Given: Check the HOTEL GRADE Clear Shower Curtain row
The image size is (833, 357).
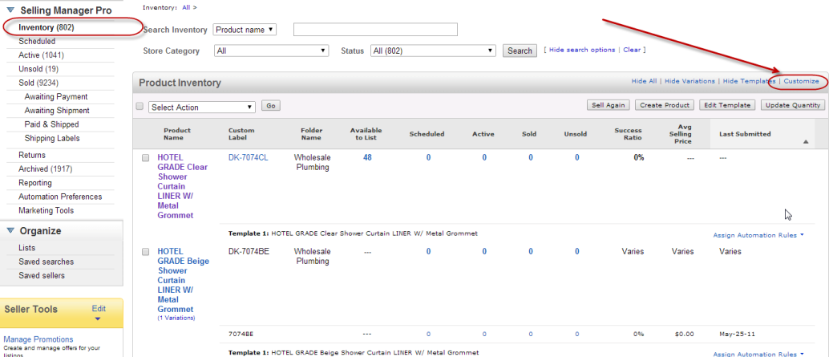Looking at the screenshot, I should coord(146,158).
